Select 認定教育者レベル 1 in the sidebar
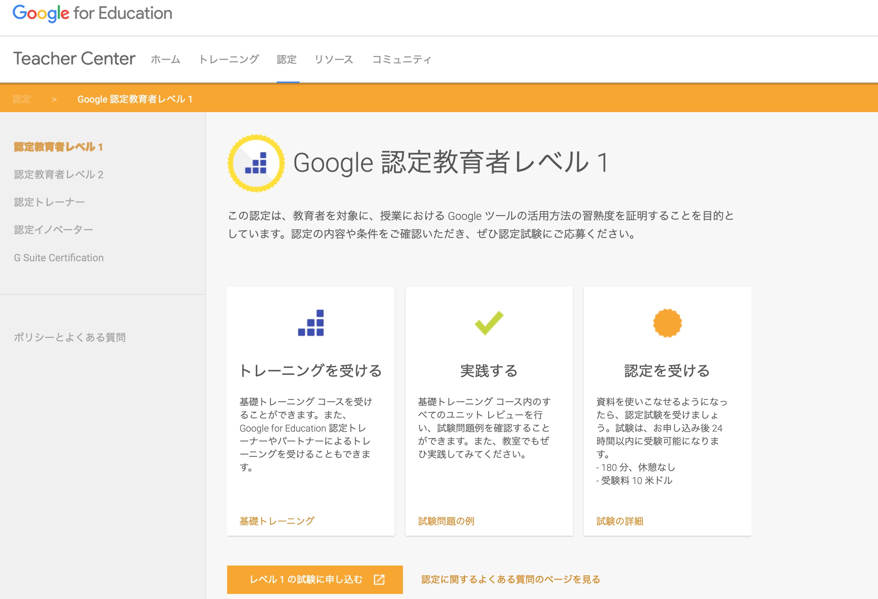The width and height of the screenshot is (878, 599). pyautogui.click(x=58, y=147)
